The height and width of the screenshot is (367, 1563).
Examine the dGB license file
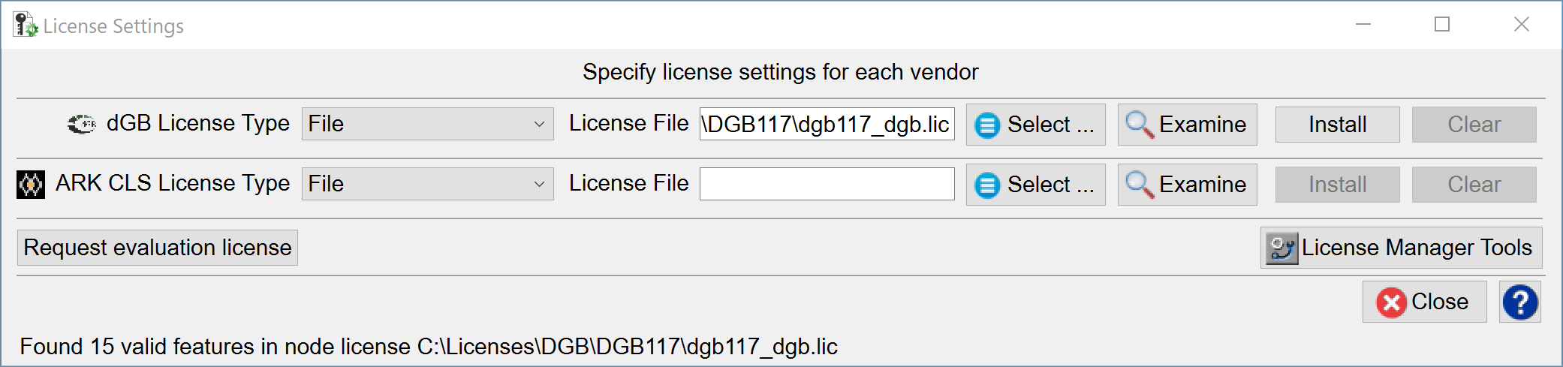[1187, 125]
